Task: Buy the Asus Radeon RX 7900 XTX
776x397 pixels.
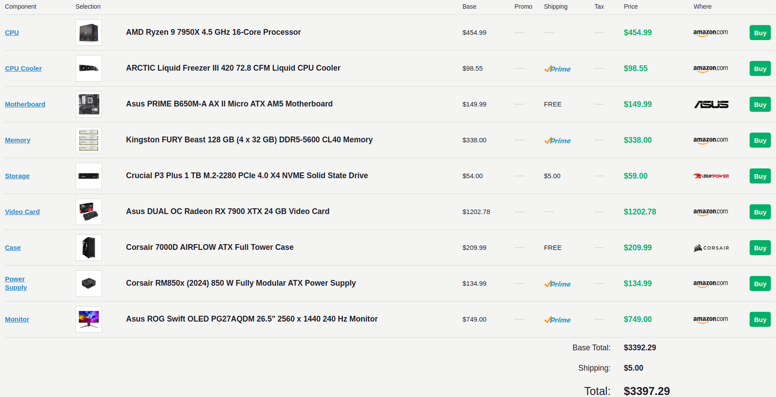Action: coord(760,212)
